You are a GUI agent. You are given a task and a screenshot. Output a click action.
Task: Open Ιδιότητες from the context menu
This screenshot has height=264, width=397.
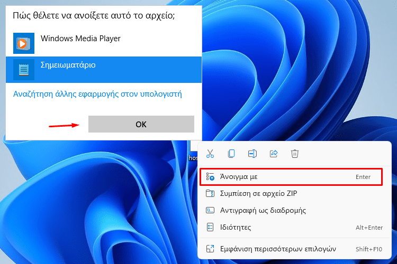coord(294,228)
